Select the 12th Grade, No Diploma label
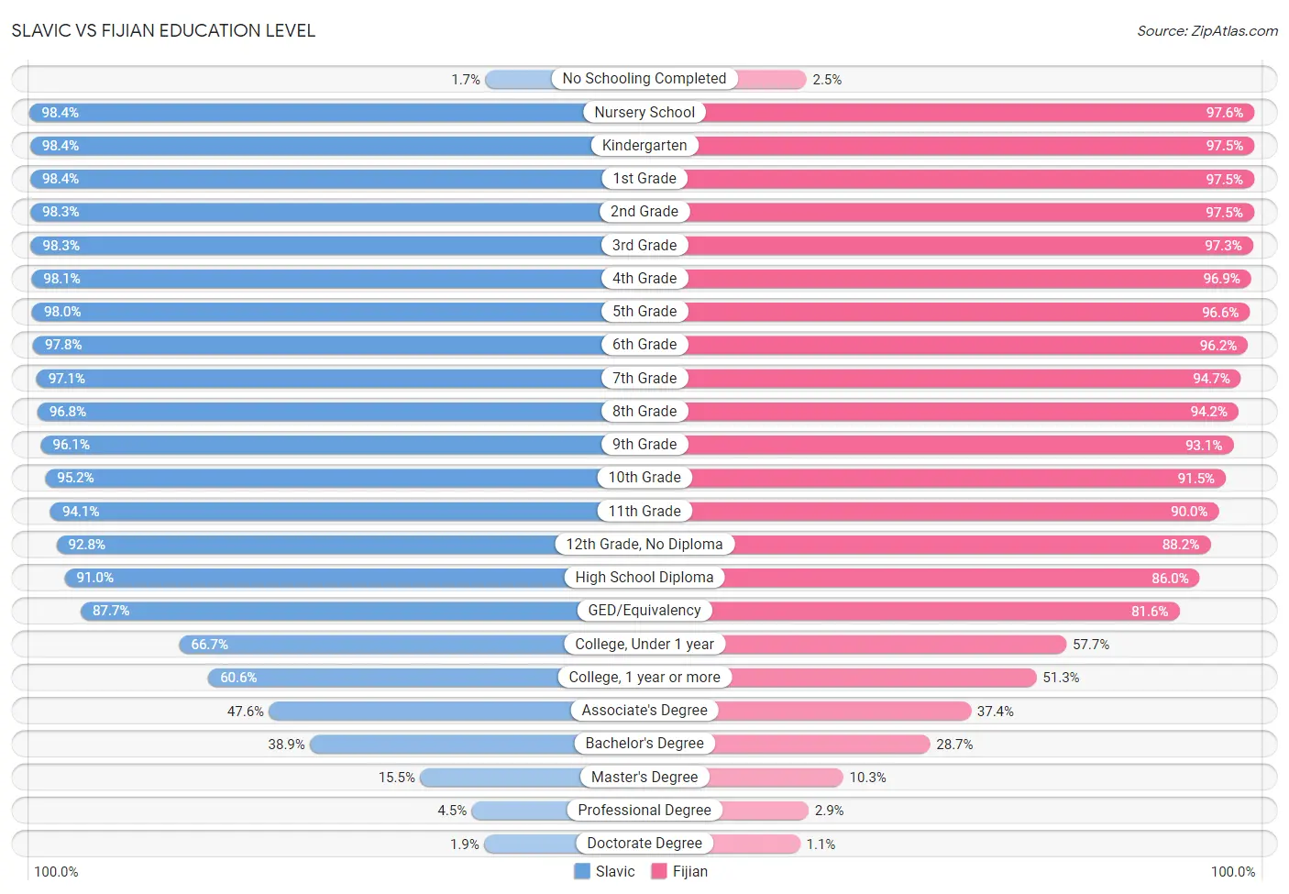This screenshot has width=1289, height=894. click(x=644, y=544)
